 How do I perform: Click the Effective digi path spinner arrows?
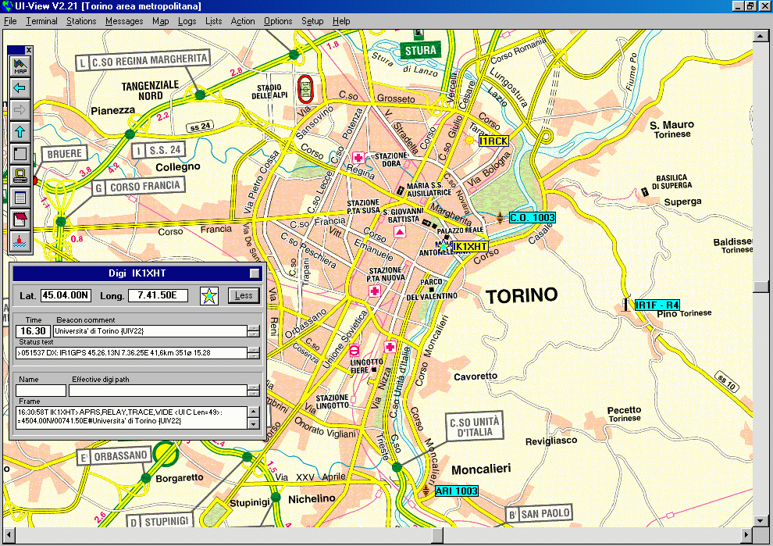coord(254,391)
